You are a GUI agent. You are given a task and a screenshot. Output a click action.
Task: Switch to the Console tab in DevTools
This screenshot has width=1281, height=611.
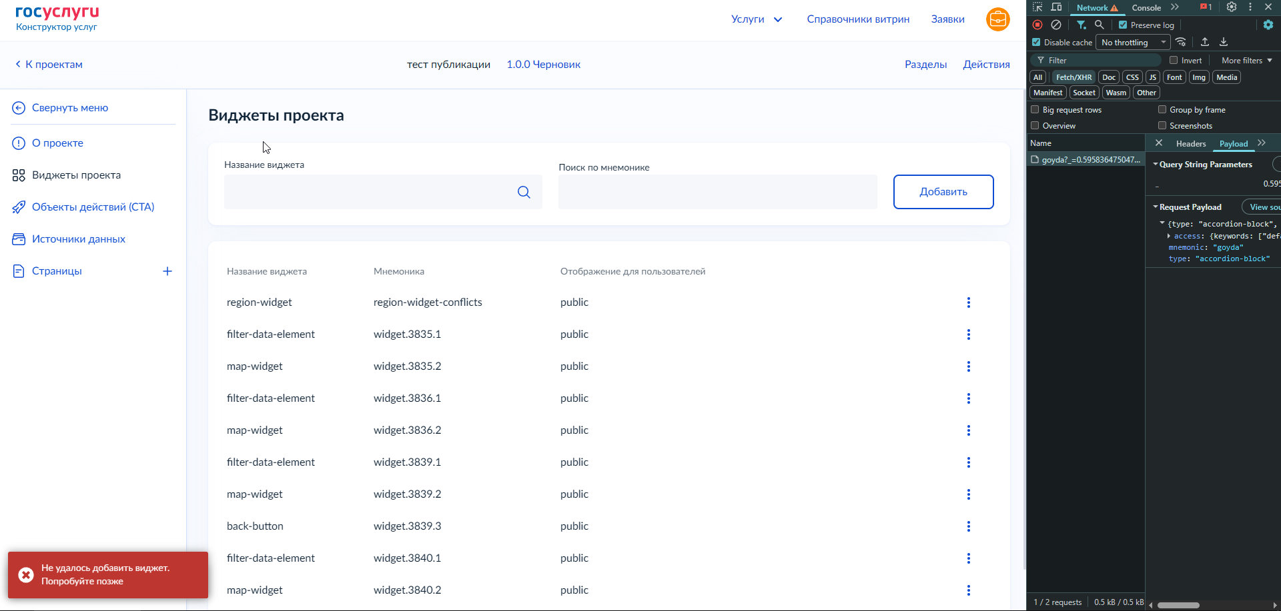[x=1146, y=7]
